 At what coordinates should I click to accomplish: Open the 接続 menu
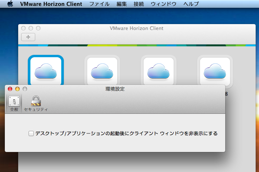139,4
